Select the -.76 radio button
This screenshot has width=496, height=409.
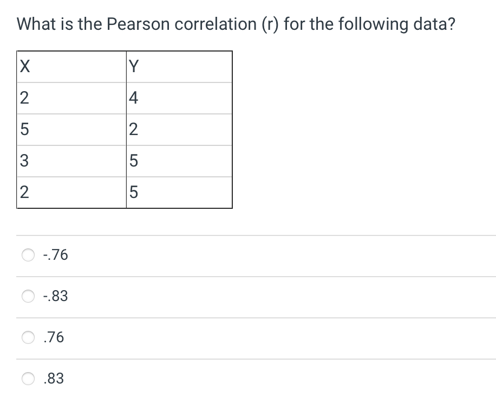coord(28,254)
